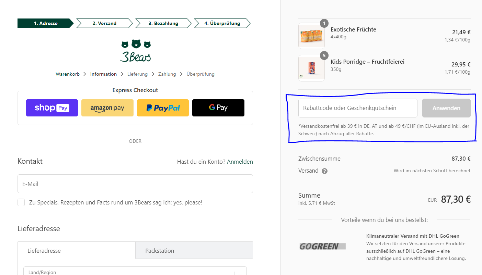482x275 pixels.
Task: Click the Anmelden login link
Action: [x=240, y=162]
